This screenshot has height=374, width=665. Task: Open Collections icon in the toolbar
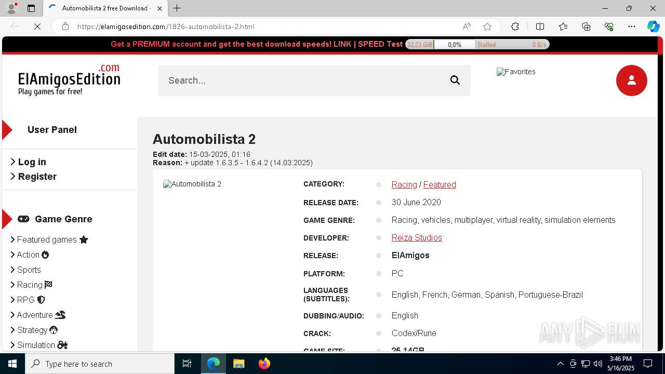pyautogui.click(x=586, y=26)
